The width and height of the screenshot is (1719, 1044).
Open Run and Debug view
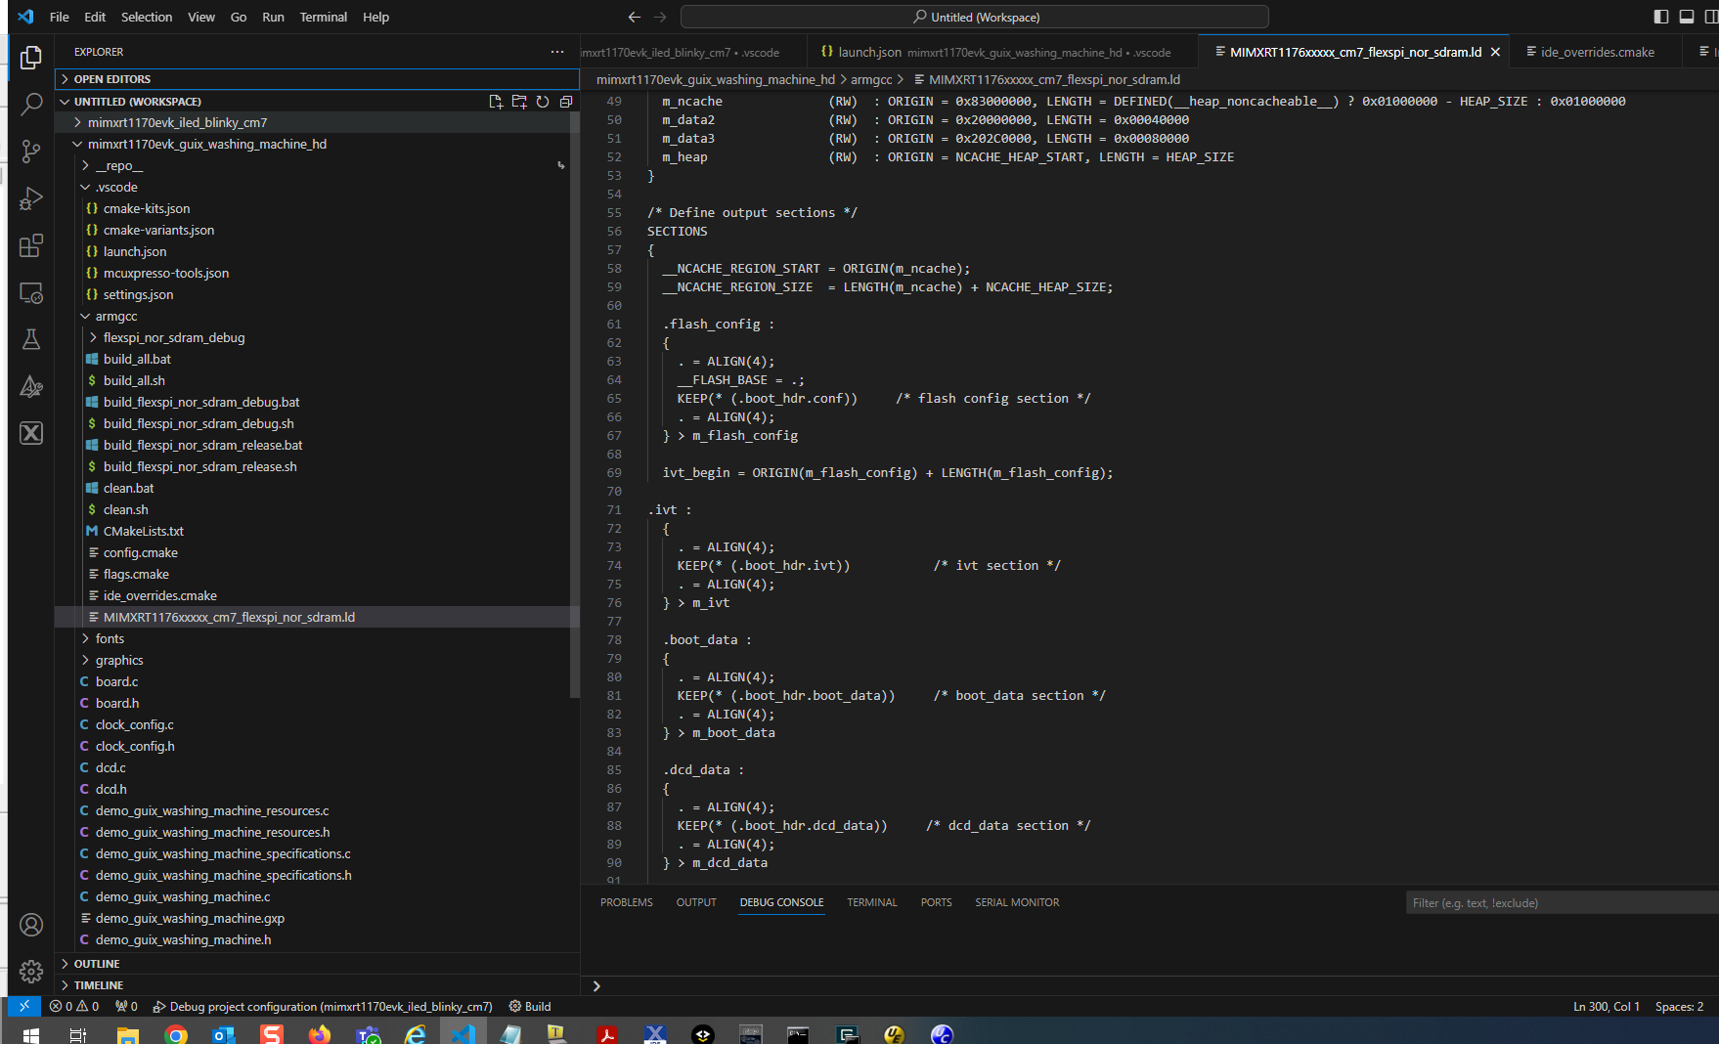click(31, 198)
